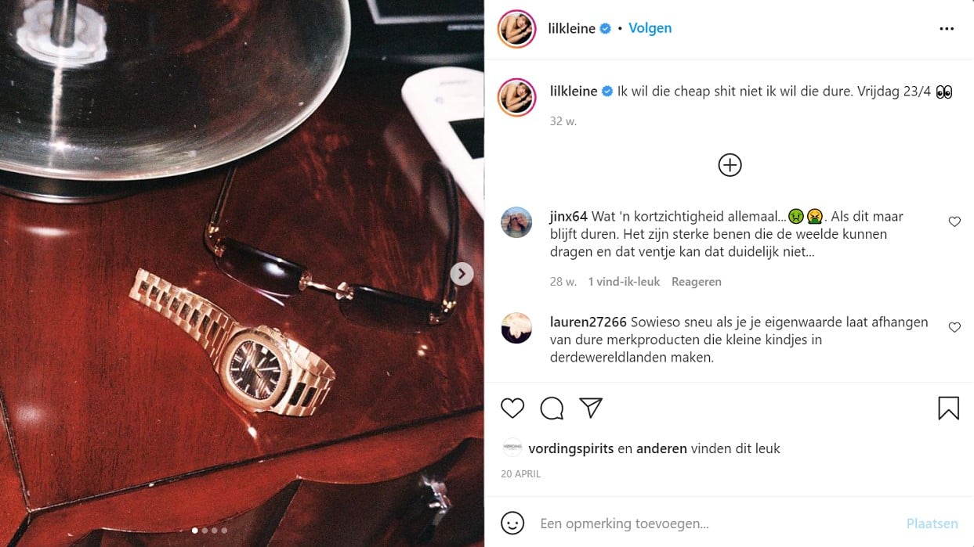Open the comment speech bubble icon
This screenshot has width=974, height=547.
tap(552, 408)
